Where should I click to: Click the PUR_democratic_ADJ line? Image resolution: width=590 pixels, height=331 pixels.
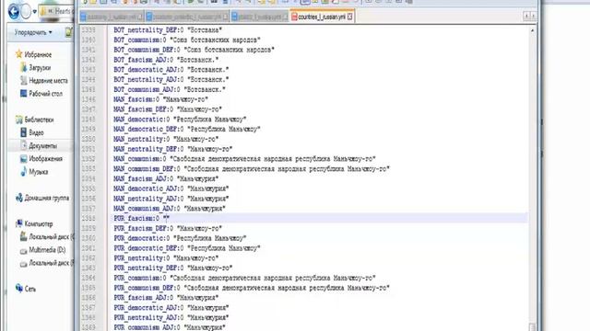[171, 308]
